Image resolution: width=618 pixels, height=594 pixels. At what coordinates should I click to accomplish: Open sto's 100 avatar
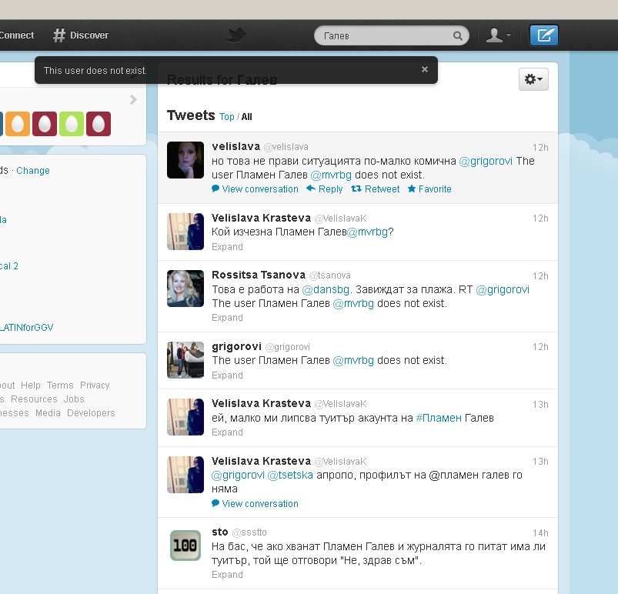(185, 546)
